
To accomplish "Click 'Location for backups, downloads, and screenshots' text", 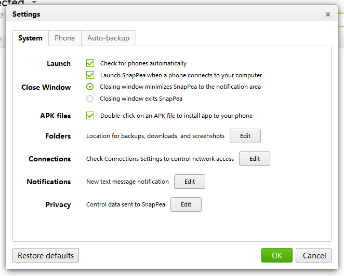I will coord(155,136).
